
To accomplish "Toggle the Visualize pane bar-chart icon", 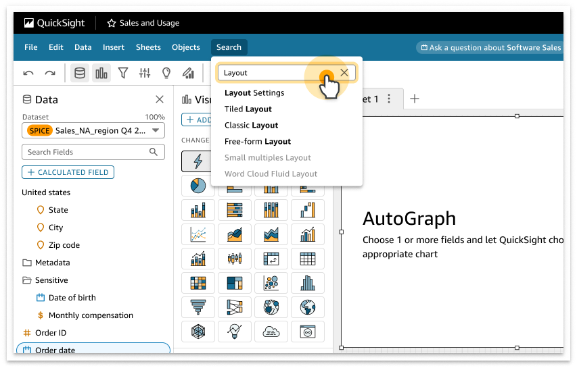I will click(101, 73).
